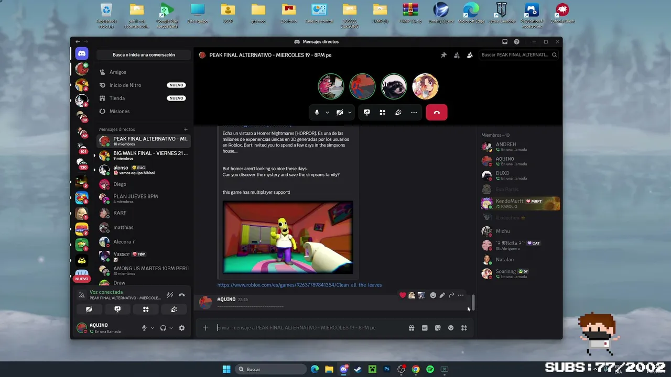Pin messages icon in chat header
Screen dimensions: 671x377
443,55
